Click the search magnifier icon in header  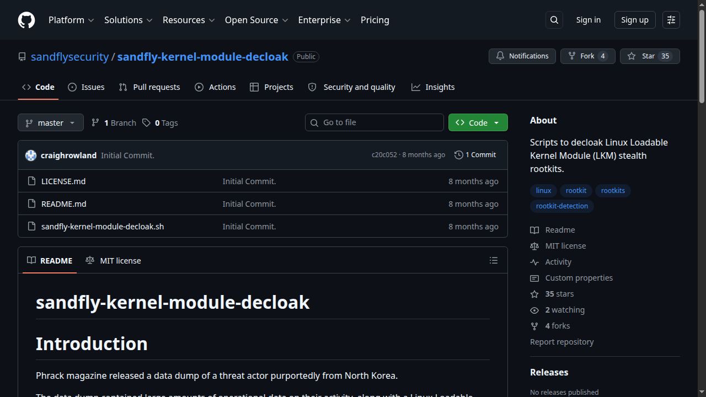click(x=554, y=20)
